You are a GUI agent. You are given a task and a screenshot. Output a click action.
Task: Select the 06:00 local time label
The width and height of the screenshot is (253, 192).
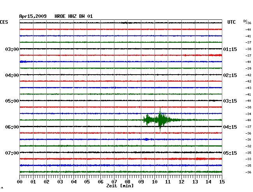pyautogui.click(x=12, y=127)
